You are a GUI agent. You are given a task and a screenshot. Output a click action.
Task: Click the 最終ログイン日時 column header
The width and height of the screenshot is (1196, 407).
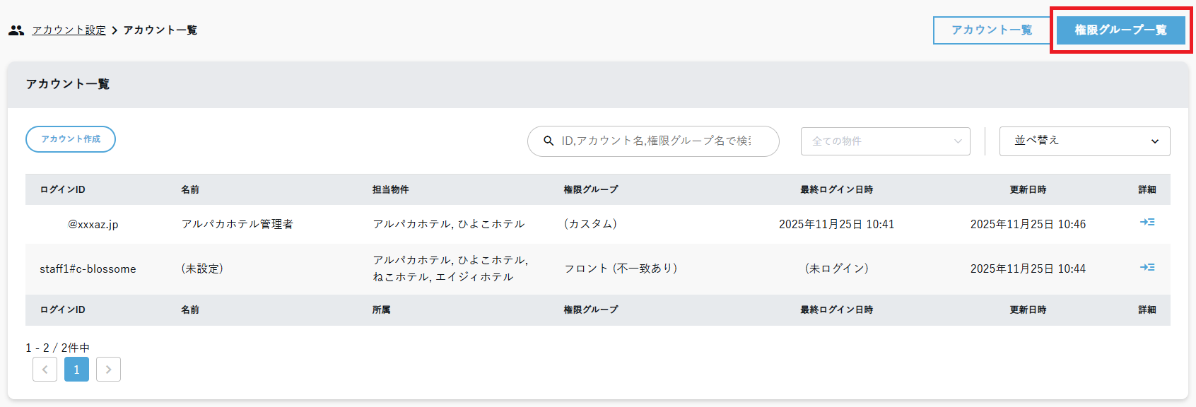click(x=836, y=189)
